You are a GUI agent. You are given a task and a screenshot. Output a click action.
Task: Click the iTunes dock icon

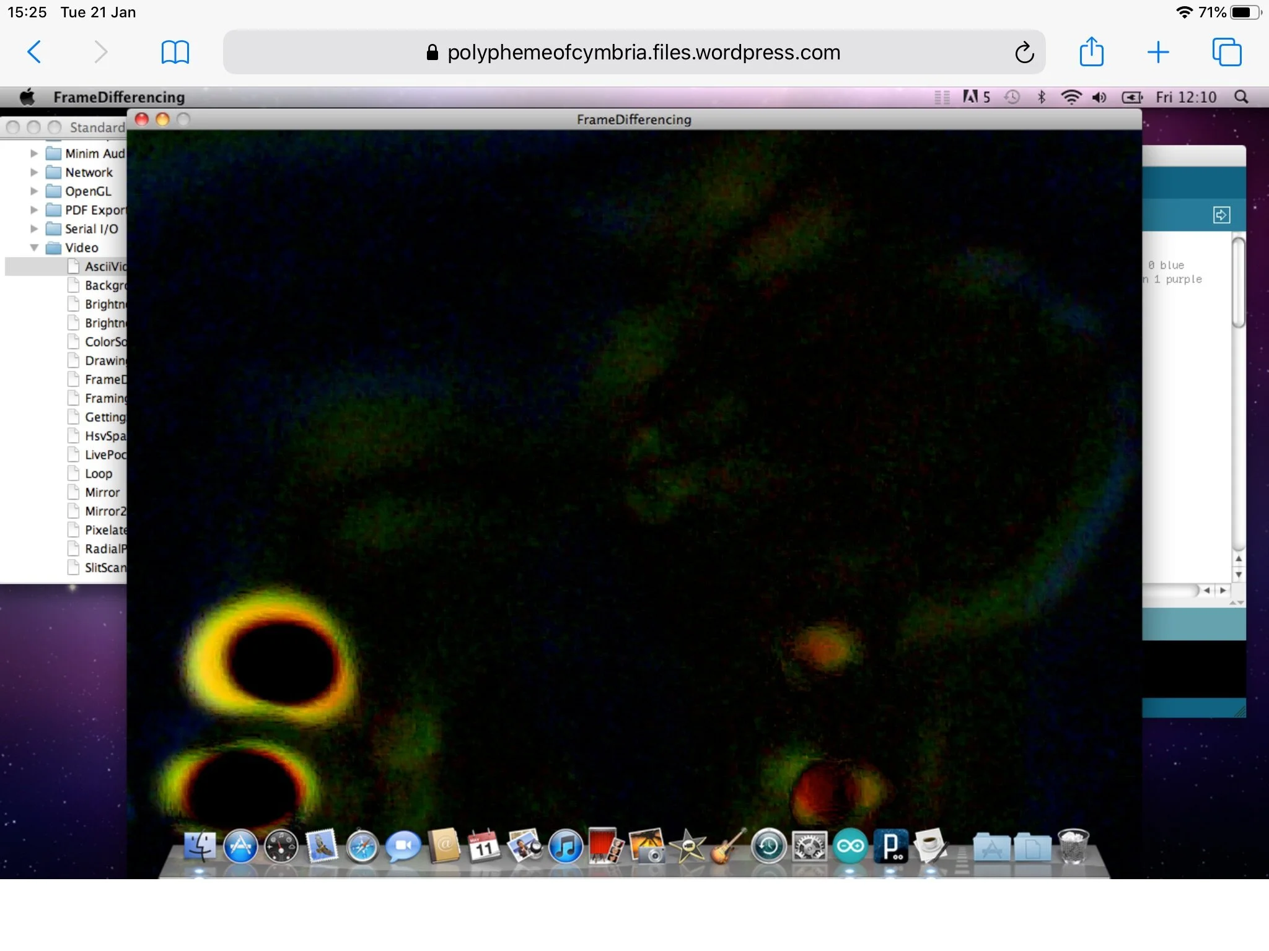click(565, 846)
